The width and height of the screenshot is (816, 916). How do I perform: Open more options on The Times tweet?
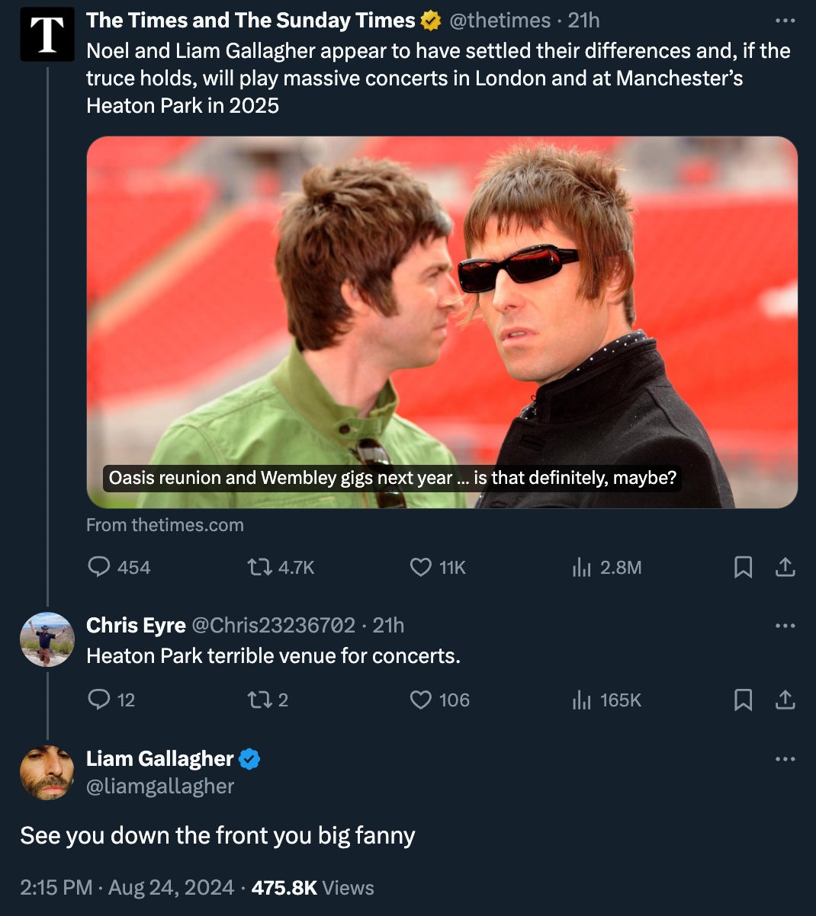785,21
